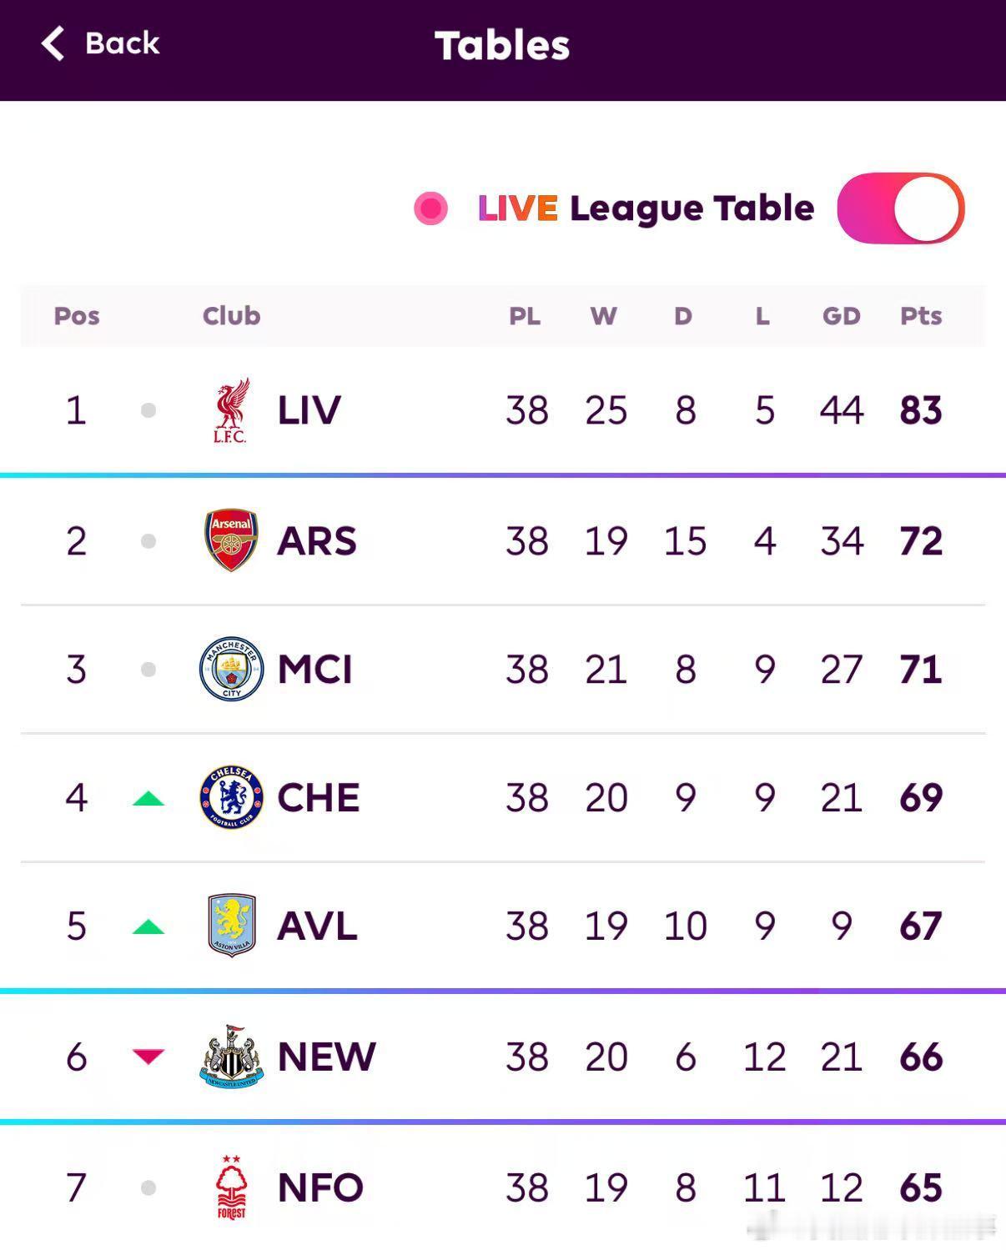The width and height of the screenshot is (1006, 1250).
Task: Tap the Club column header
Action: pos(231,316)
